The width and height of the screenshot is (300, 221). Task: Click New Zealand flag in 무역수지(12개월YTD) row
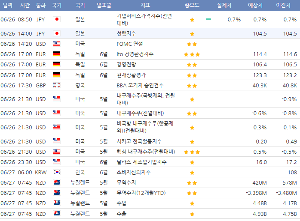pos(57,193)
